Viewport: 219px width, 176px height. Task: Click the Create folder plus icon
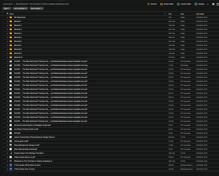click(x=178, y=4)
